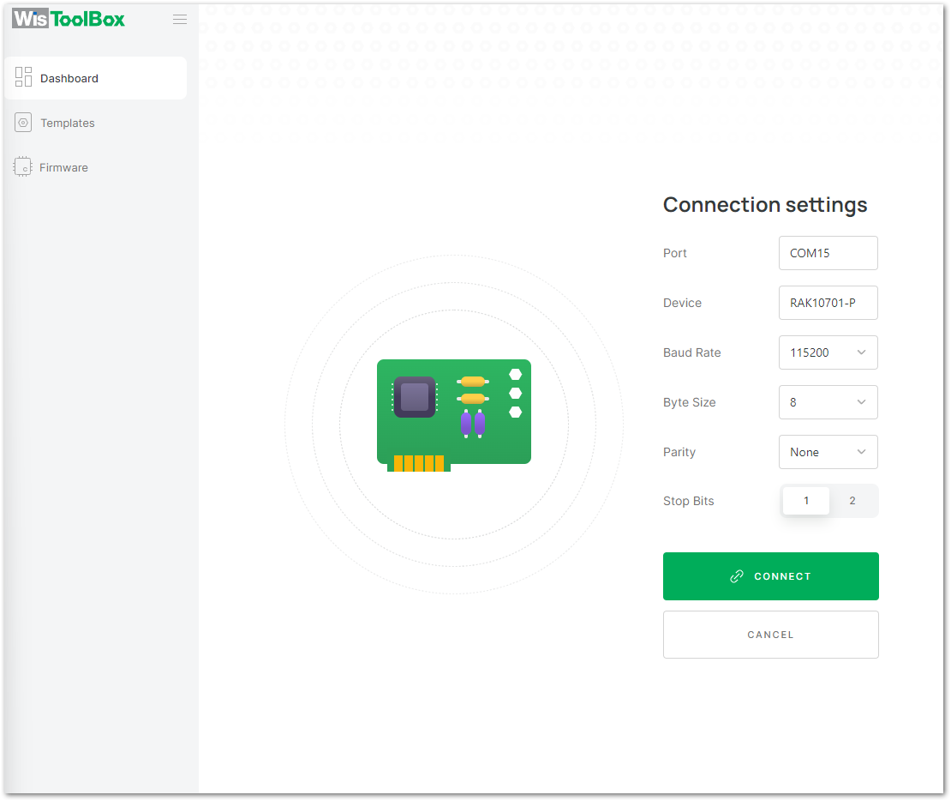Image resolution: width=951 pixels, height=801 pixels.
Task: Open the Parity dropdown showing None
Action: coord(828,452)
